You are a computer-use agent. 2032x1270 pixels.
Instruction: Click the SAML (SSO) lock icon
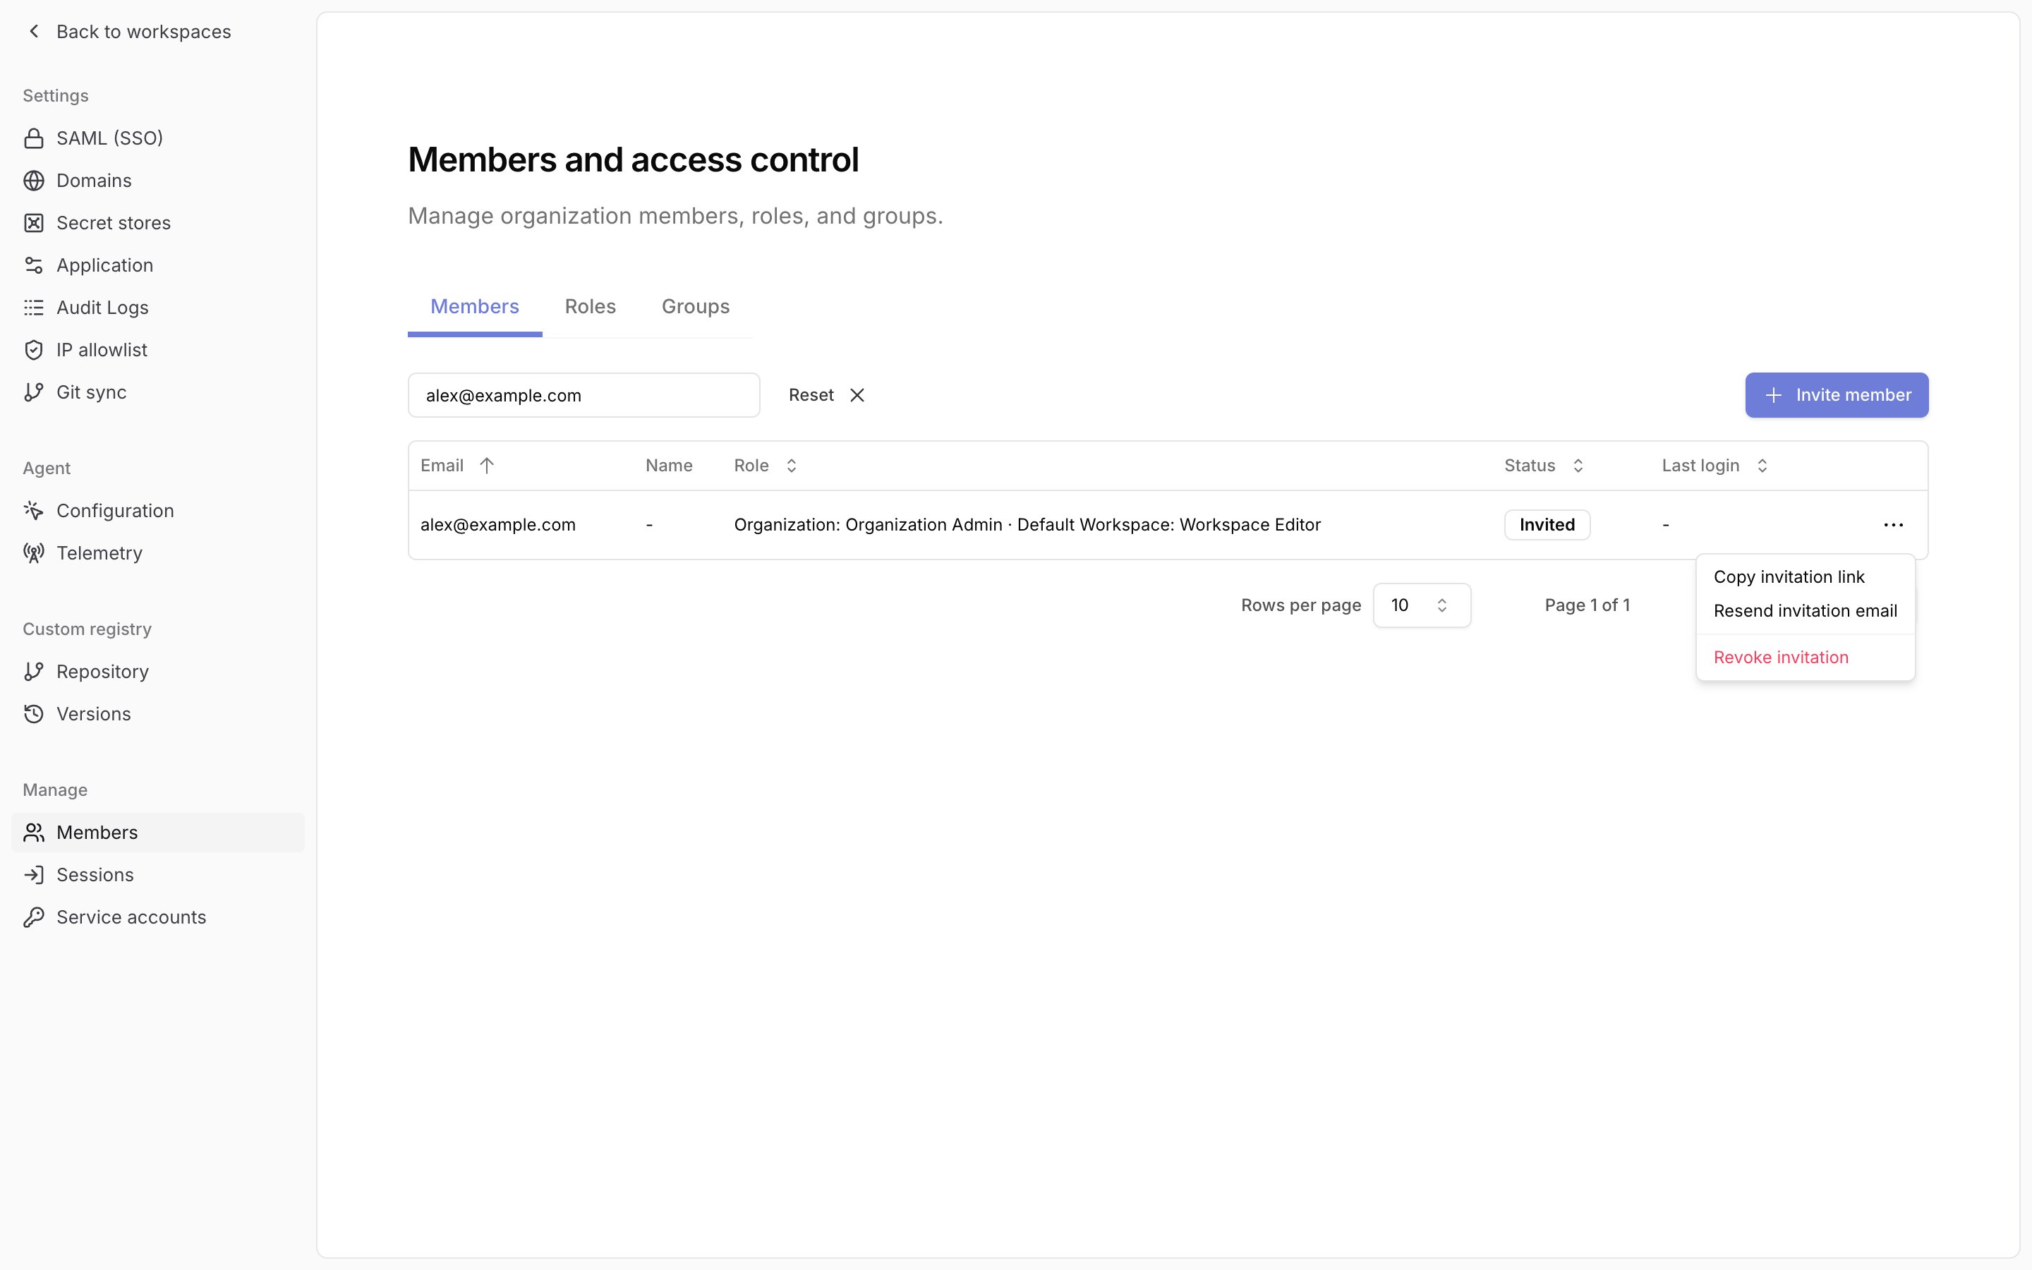tap(34, 138)
